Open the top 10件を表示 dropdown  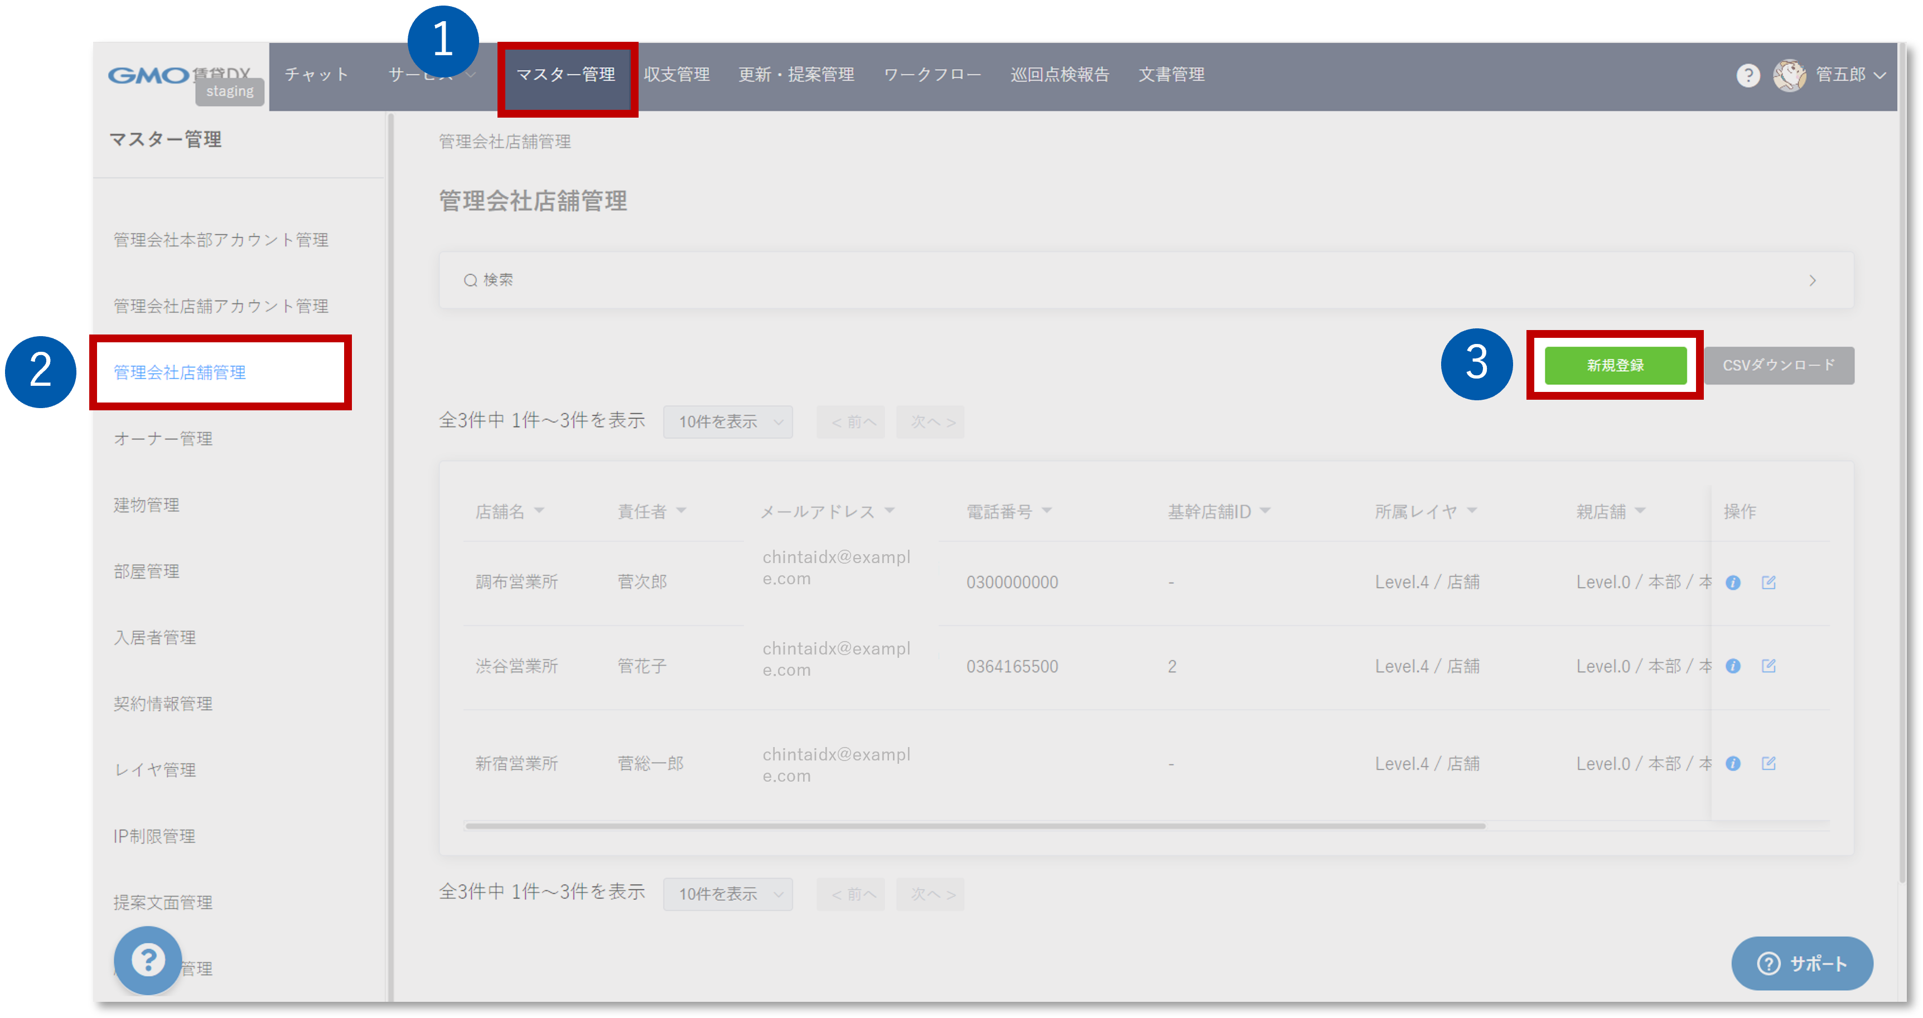point(728,421)
